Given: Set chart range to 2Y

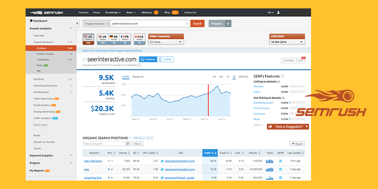Looking at the screenshot, I should [x=234, y=77].
